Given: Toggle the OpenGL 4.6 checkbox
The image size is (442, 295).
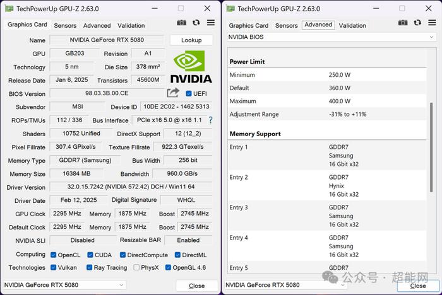Looking at the screenshot, I should pyautogui.click(x=168, y=267).
